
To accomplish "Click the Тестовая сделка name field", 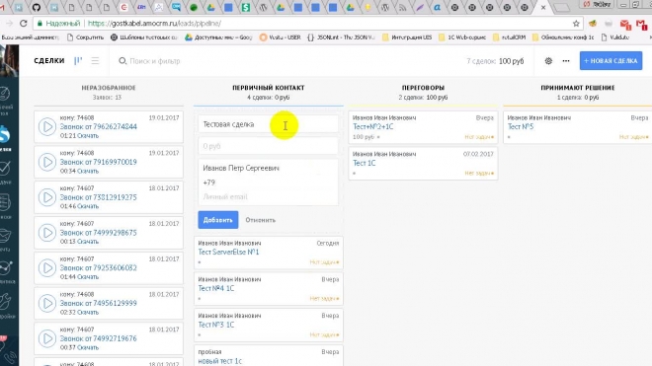I will click(268, 124).
